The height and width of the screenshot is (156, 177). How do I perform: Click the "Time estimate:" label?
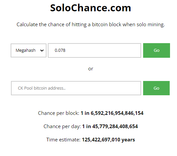coord(63,140)
